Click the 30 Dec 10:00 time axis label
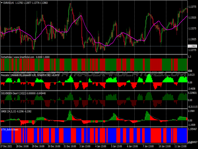Screen dimensions: 198x149 [54, 146]
